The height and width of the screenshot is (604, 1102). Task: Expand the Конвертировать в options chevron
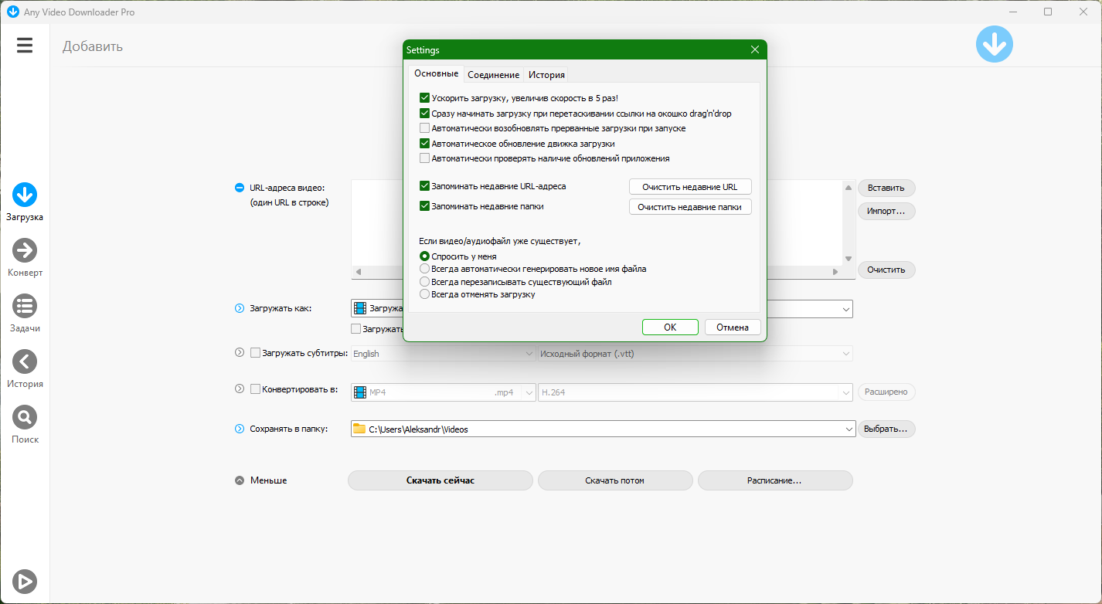tap(239, 389)
